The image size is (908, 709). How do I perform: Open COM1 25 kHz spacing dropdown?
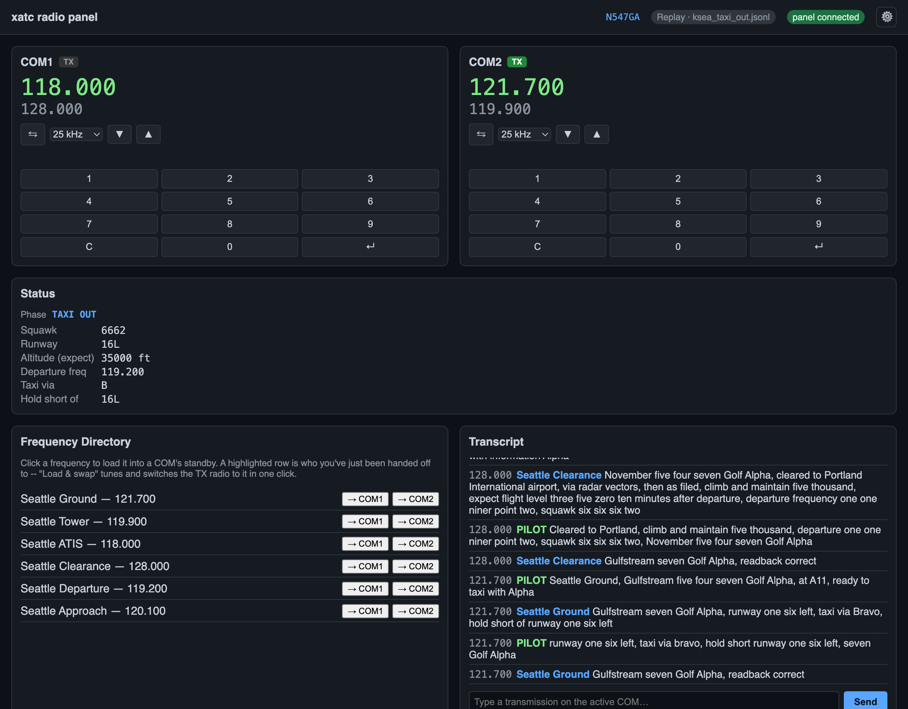pos(76,134)
